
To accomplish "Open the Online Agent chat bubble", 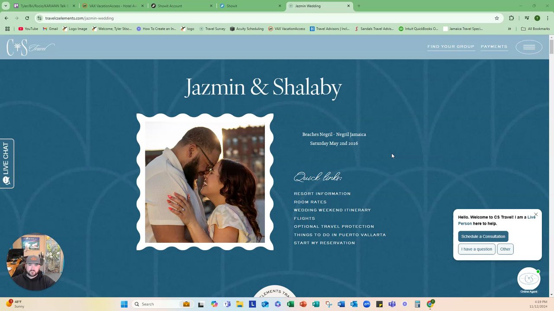I will [x=529, y=279].
